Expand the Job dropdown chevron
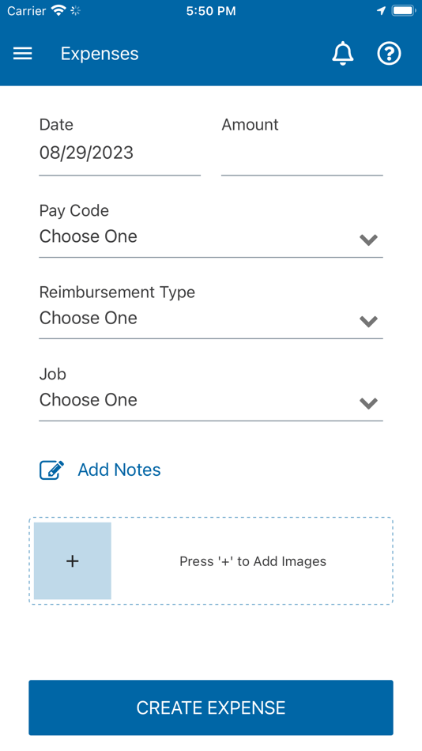Image resolution: width=422 pixels, height=751 pixels. click(368, 403)
